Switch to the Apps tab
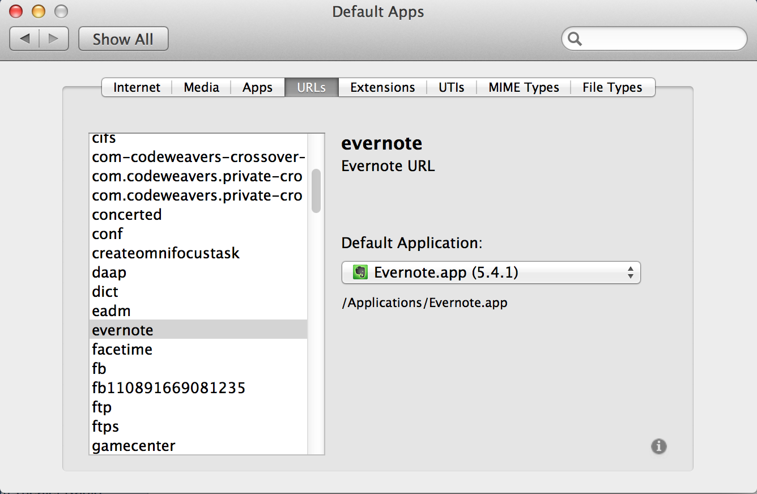The width and height of the screenshot is (757, 494). click(257, 87)
